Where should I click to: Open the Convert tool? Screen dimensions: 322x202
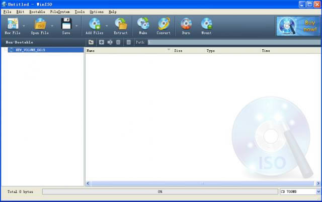coord(164,24)
